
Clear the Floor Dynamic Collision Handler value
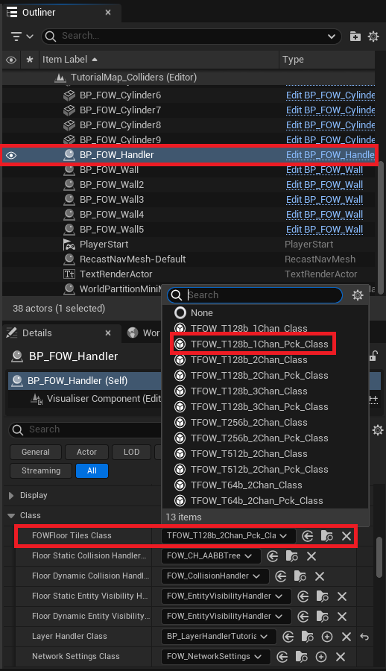click(320, 576)
